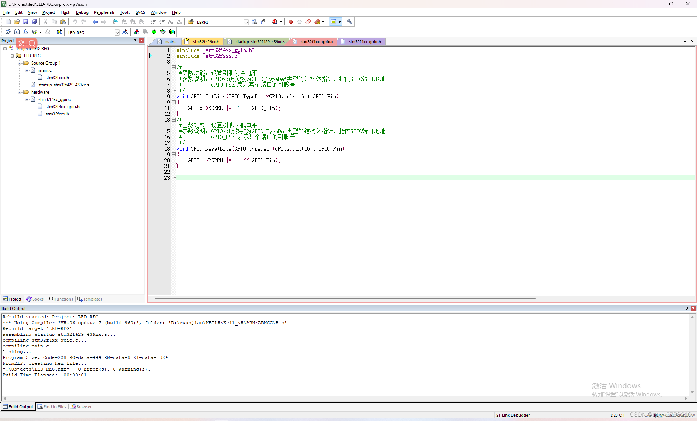Start/Stop Debug Session icon

(x=275, y=22)
